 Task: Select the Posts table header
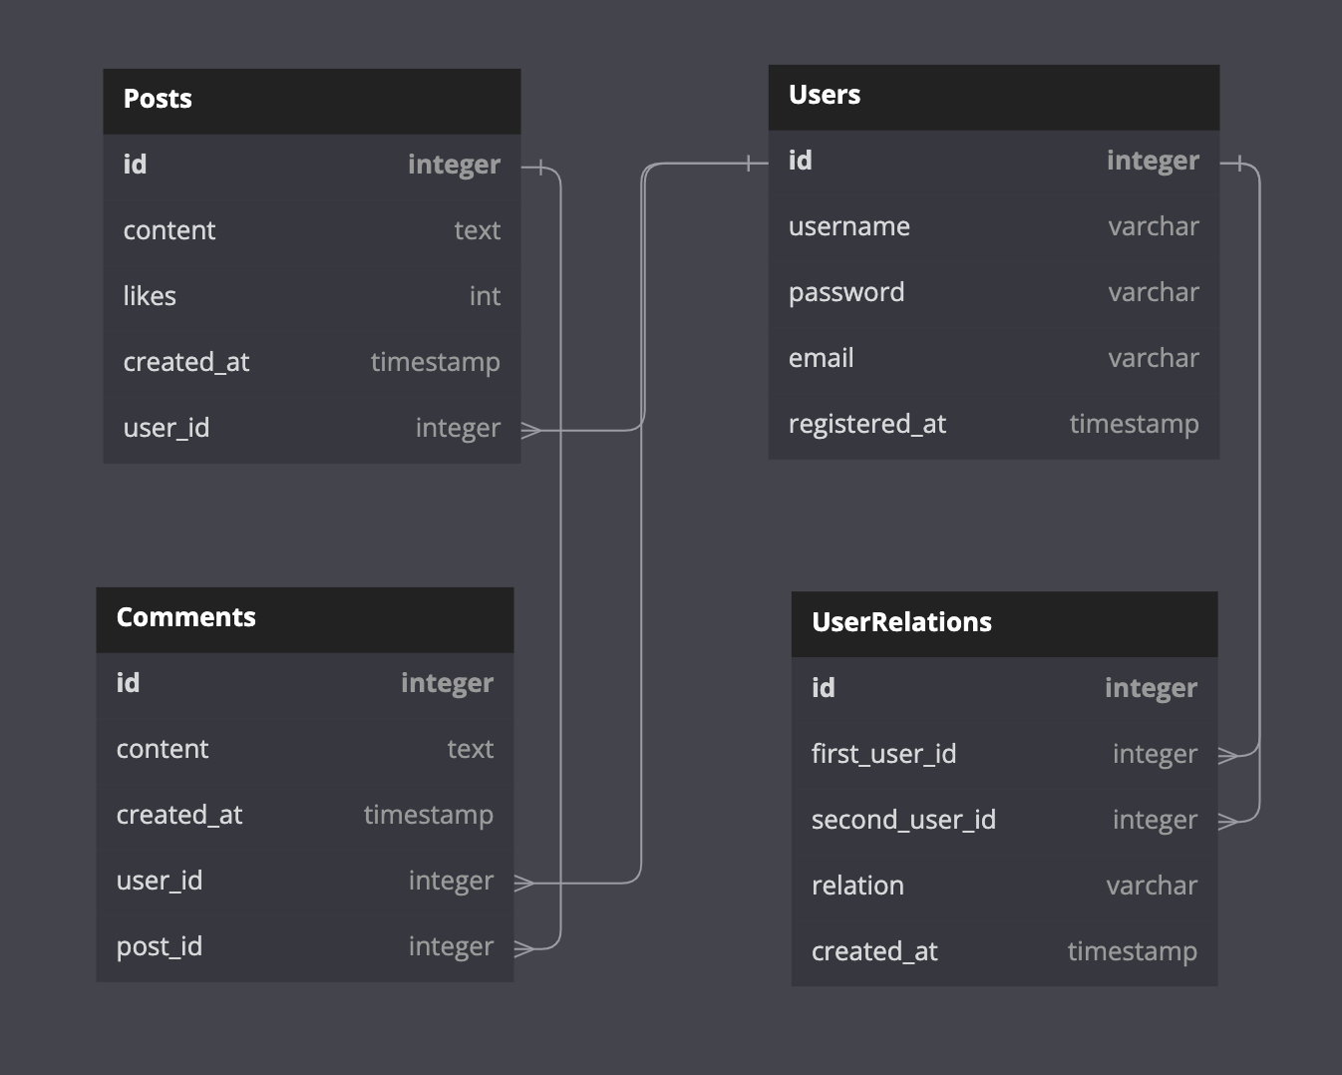(158, 99)
